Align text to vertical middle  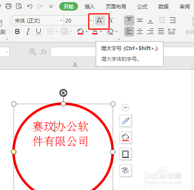tap(140, 20)
